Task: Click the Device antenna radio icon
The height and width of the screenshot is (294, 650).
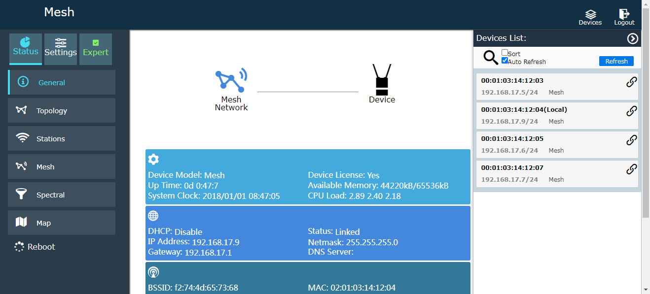Action: pos(382,80)
